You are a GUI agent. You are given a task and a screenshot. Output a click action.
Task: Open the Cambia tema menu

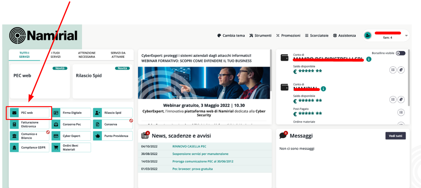pyautogui.click(x=231, y=35)
